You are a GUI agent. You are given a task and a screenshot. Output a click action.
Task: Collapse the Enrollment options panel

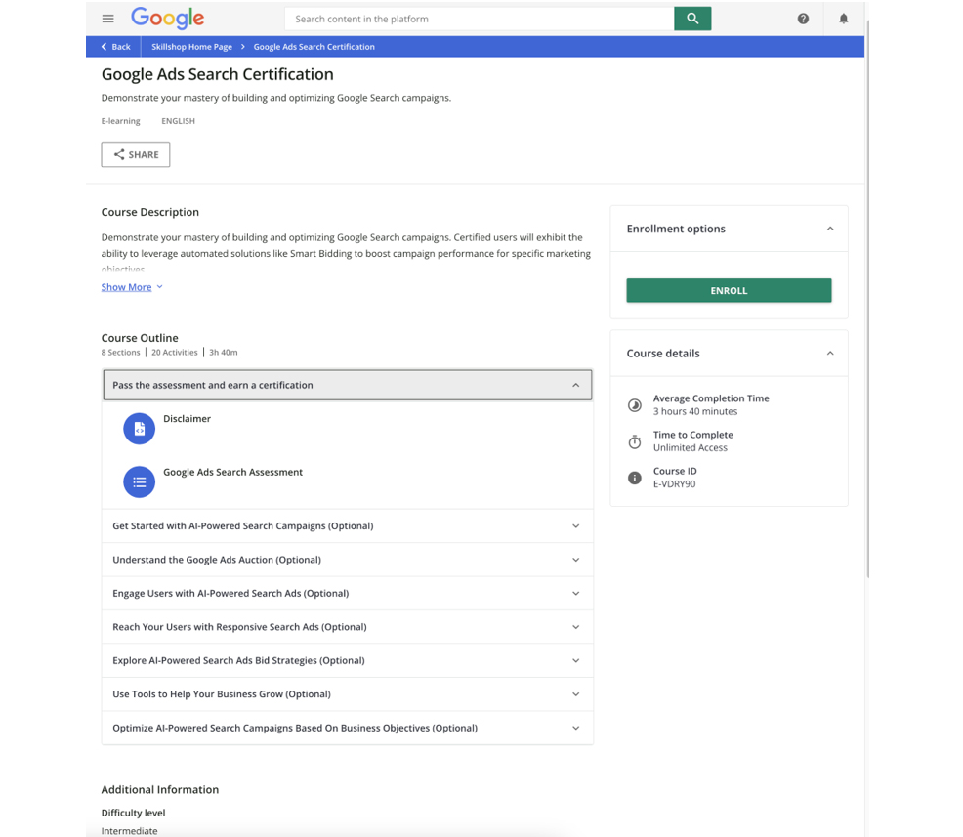click(830, 229)
